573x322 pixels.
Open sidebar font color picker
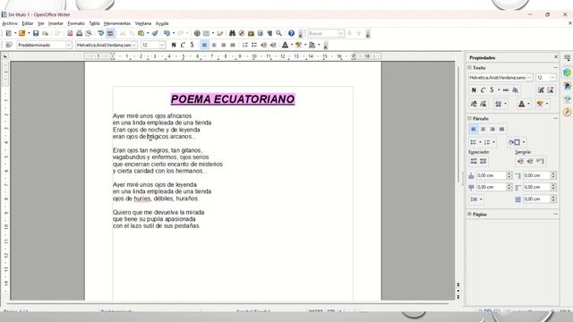tap(521, 104)
